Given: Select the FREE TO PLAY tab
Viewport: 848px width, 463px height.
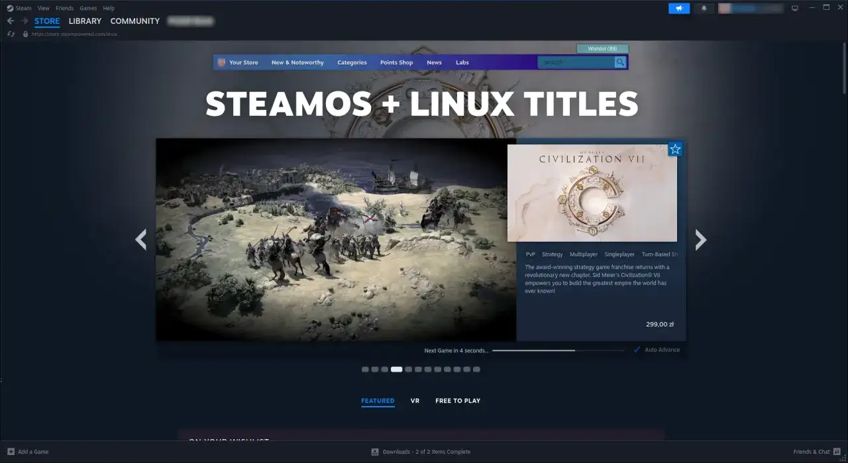Looking at the screenshot, I should (x=458, y=401).
